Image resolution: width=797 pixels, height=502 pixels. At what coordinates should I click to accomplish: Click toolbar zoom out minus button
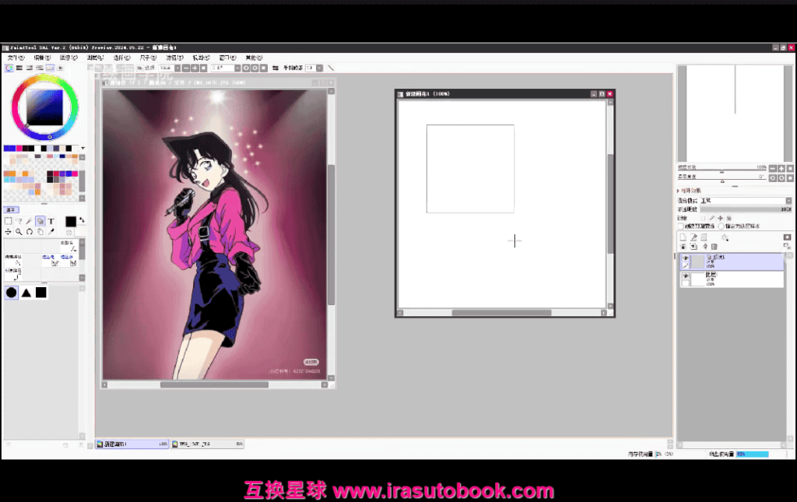186,68
